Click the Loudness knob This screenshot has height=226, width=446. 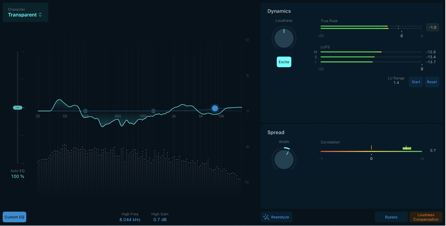284,38
